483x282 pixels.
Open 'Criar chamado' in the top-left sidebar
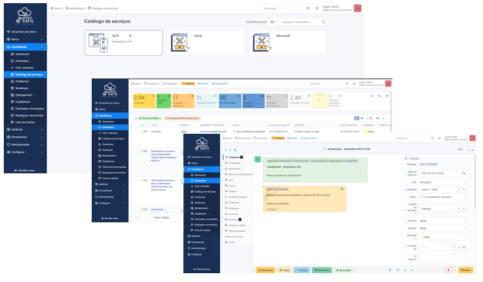pos(23,67)
